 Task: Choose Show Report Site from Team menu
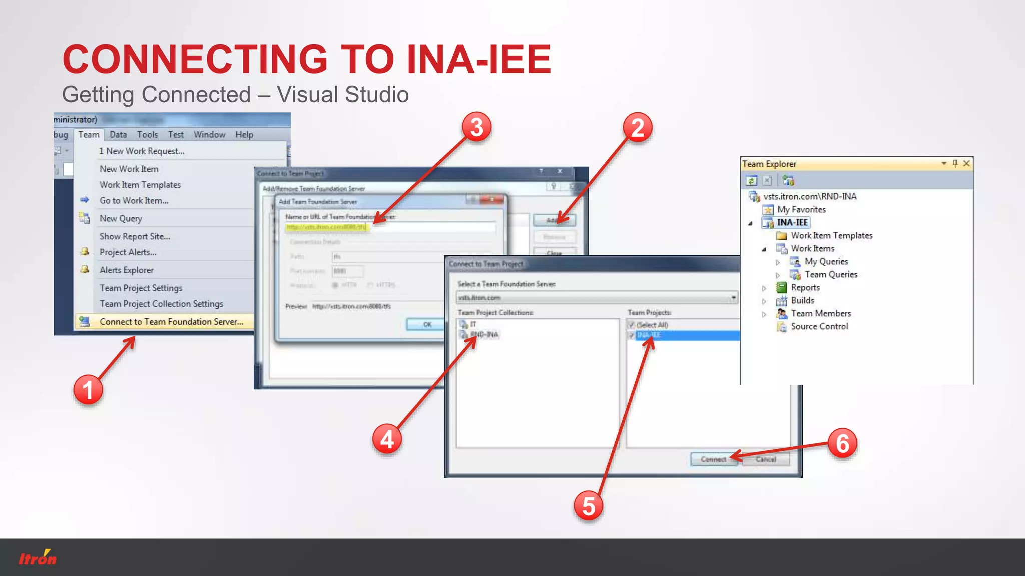(135, 236)
